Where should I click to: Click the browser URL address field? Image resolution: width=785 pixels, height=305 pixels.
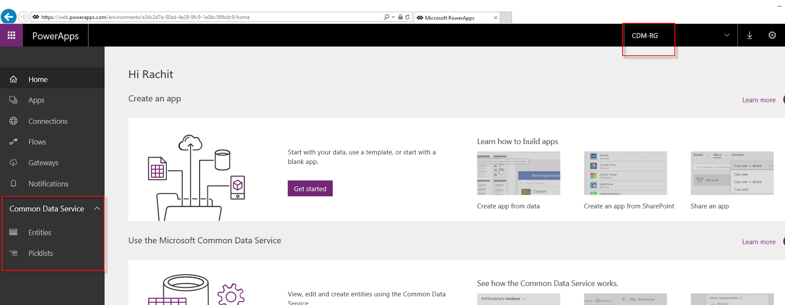point(206,17)
